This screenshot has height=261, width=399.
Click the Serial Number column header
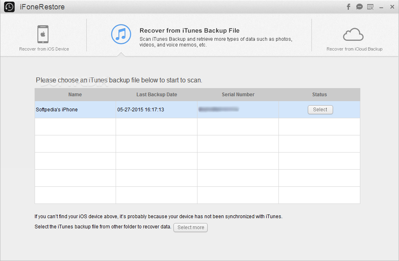click(x=238, y=95)
